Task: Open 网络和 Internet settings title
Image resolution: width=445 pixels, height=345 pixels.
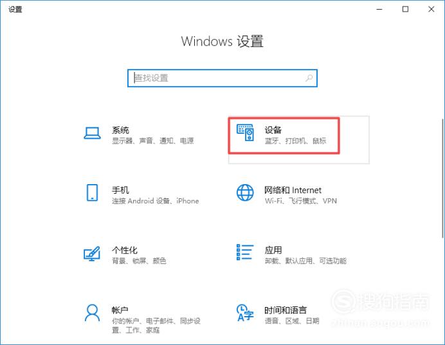Action: [293, 190]
